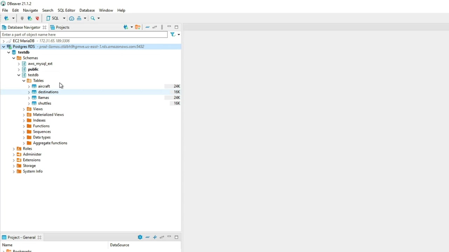This screenshot has height=252, width=449.
Task: Open the dropdown next to the diagram icon
Action: (85, 18)
